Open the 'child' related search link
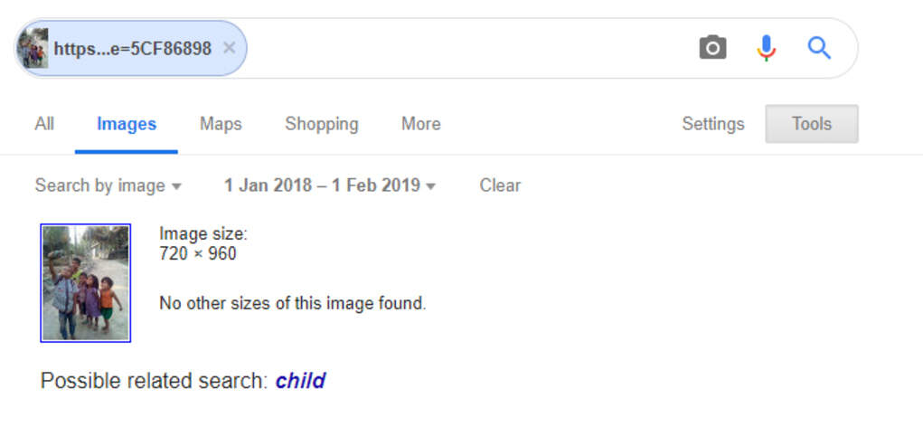Image resolution: width=923 pixels, height=427 pixels. click(300, 381)
